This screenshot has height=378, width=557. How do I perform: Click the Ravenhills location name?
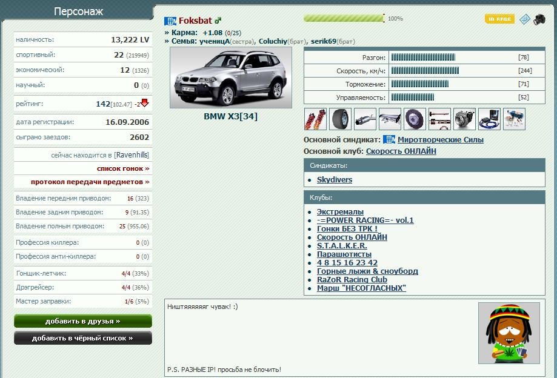pyautogui.click(x=132, y=155)
